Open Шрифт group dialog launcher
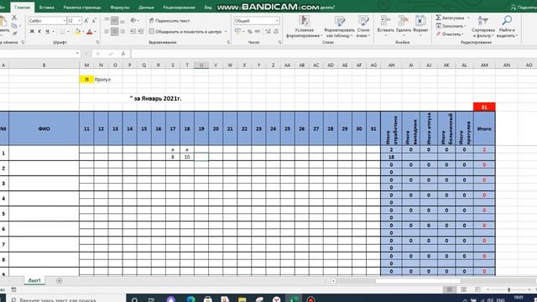537x302 pixels. 97,43
